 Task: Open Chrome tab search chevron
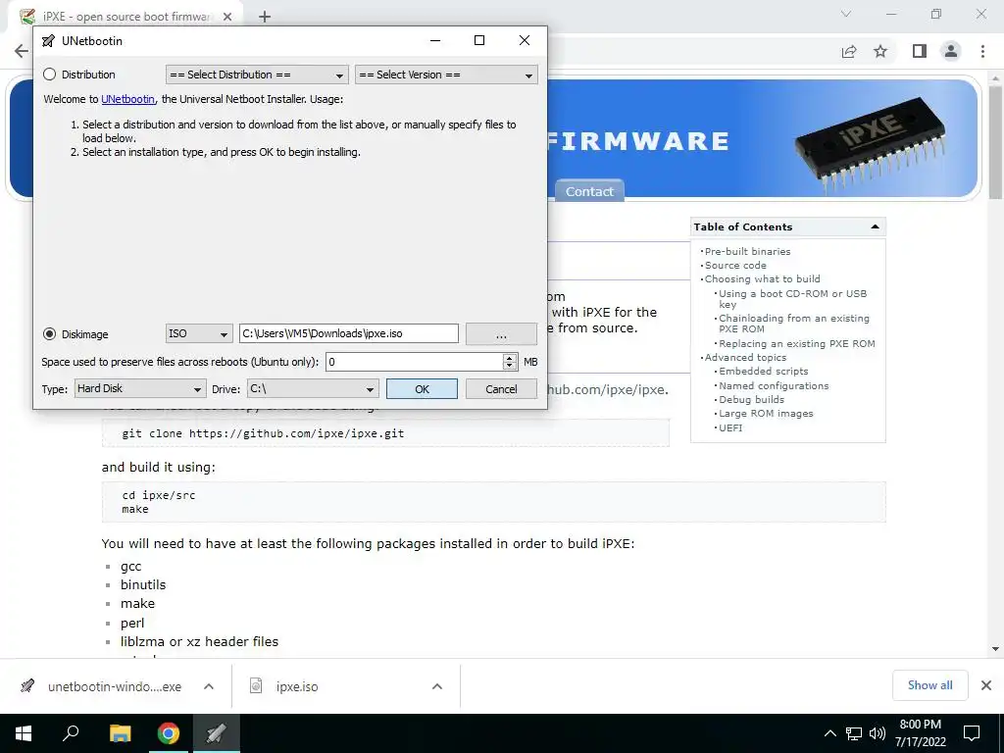tap(846, 14)
